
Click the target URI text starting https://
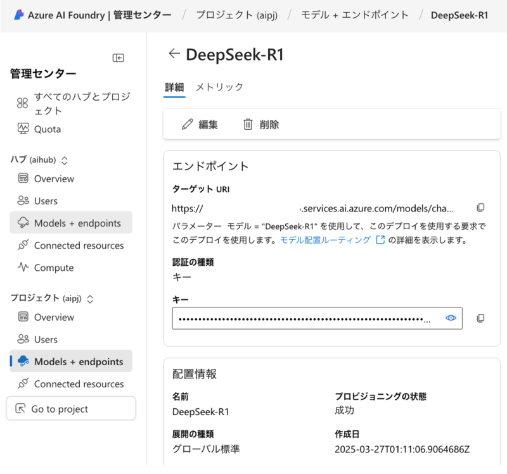(x=312, y=208)
